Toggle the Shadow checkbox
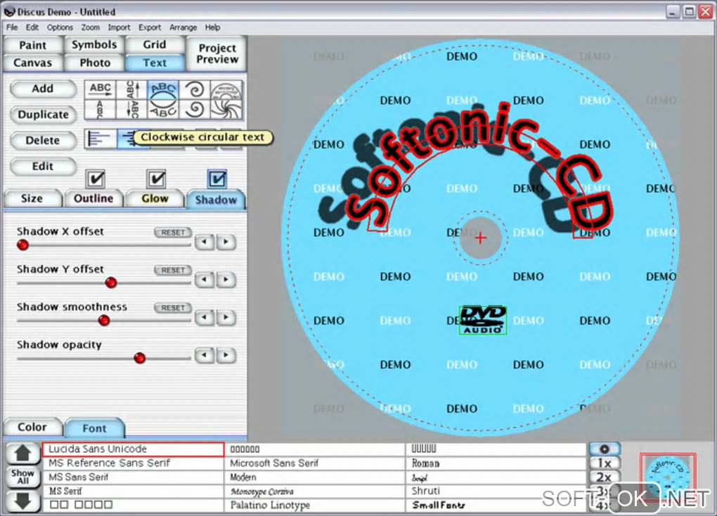717x516 pixels. (x=217, y=179)
